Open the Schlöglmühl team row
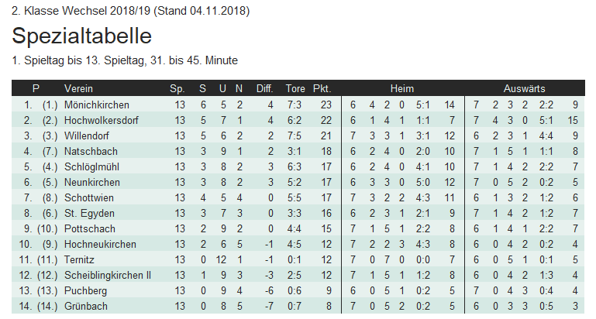Screen dimensions: 596x319 [x=91, y=166]
